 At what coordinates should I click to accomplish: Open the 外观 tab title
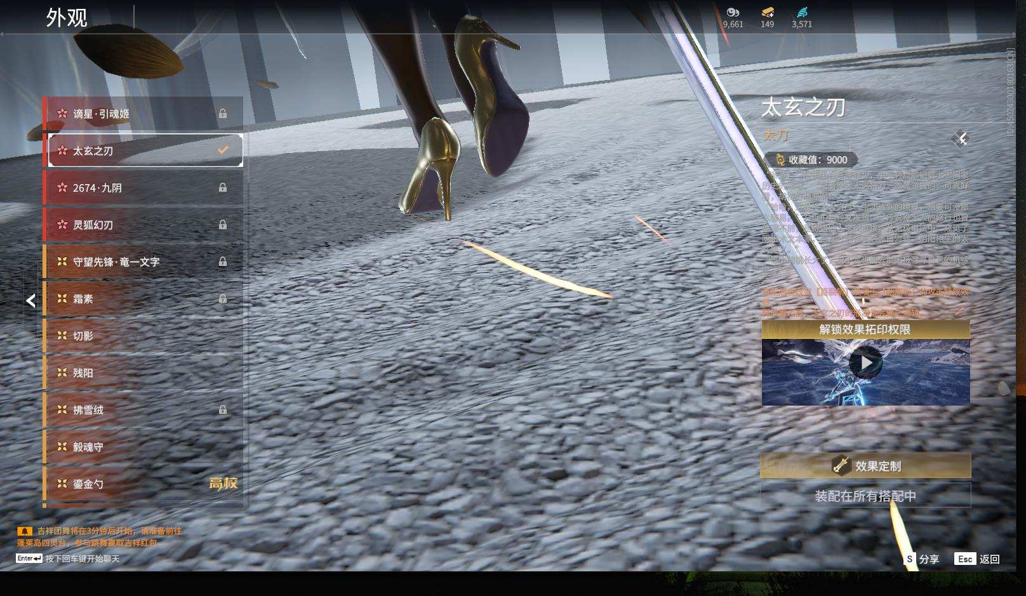(67, 18)
